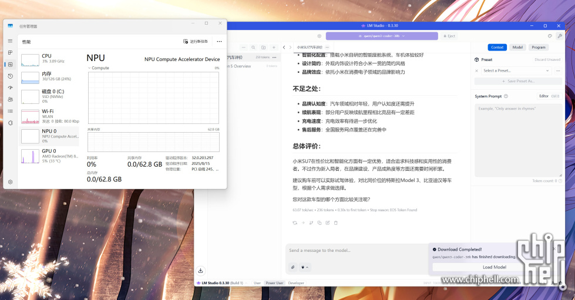This screenshot has width=575, height=300.
Task: Collapse the Compute graph chevron
Action: pyautogui.click(x=90, y=68)
